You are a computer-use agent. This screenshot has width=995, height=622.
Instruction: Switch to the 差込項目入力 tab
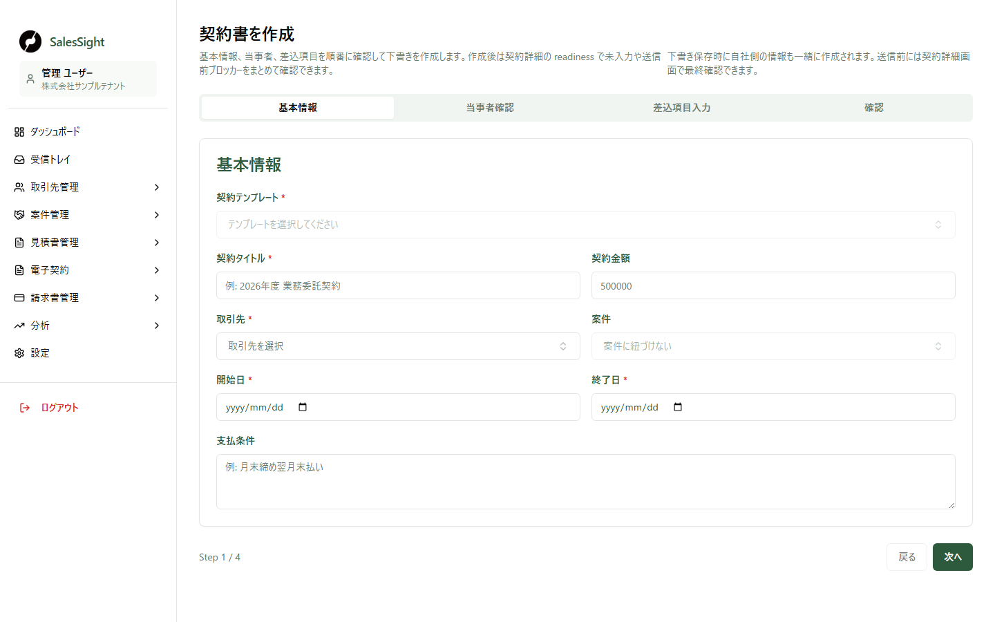pyautogui.click(x=682, y=108)
